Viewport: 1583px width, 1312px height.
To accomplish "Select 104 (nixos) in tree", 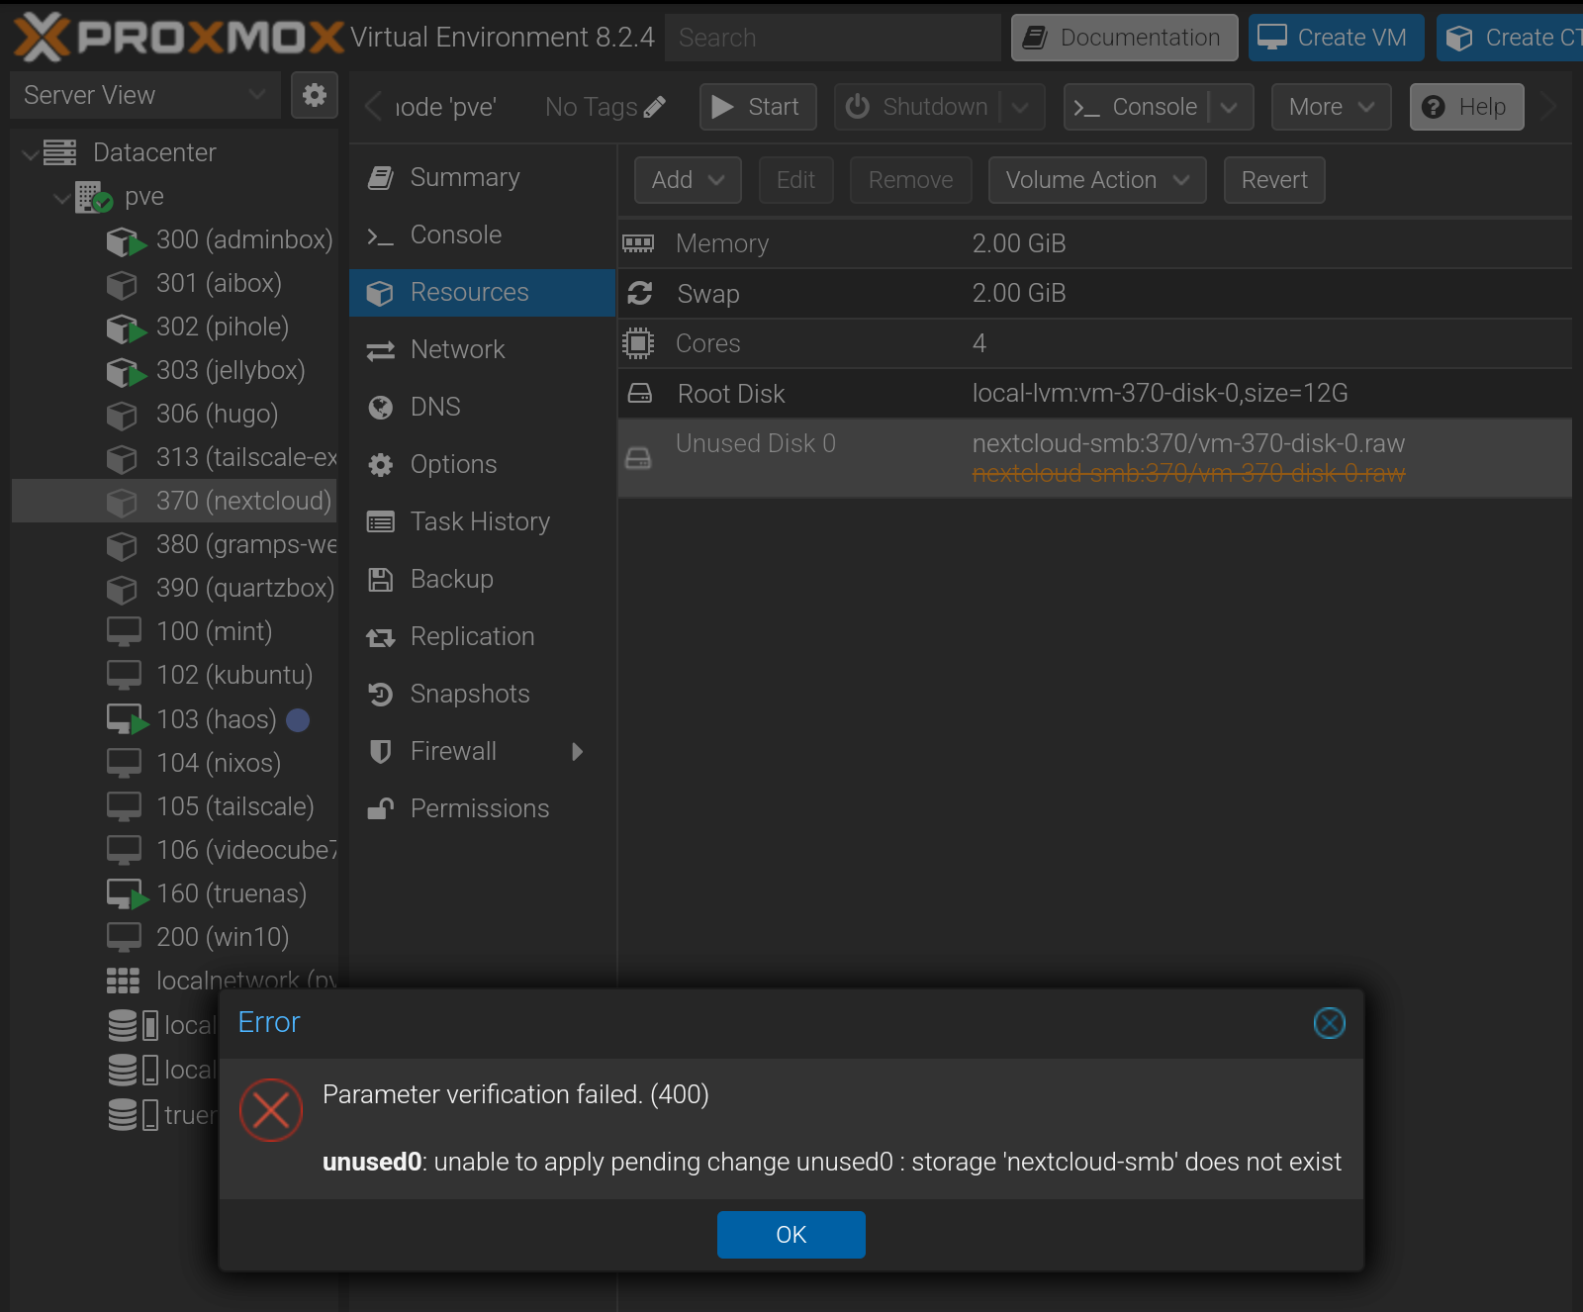I will (175, 763).
